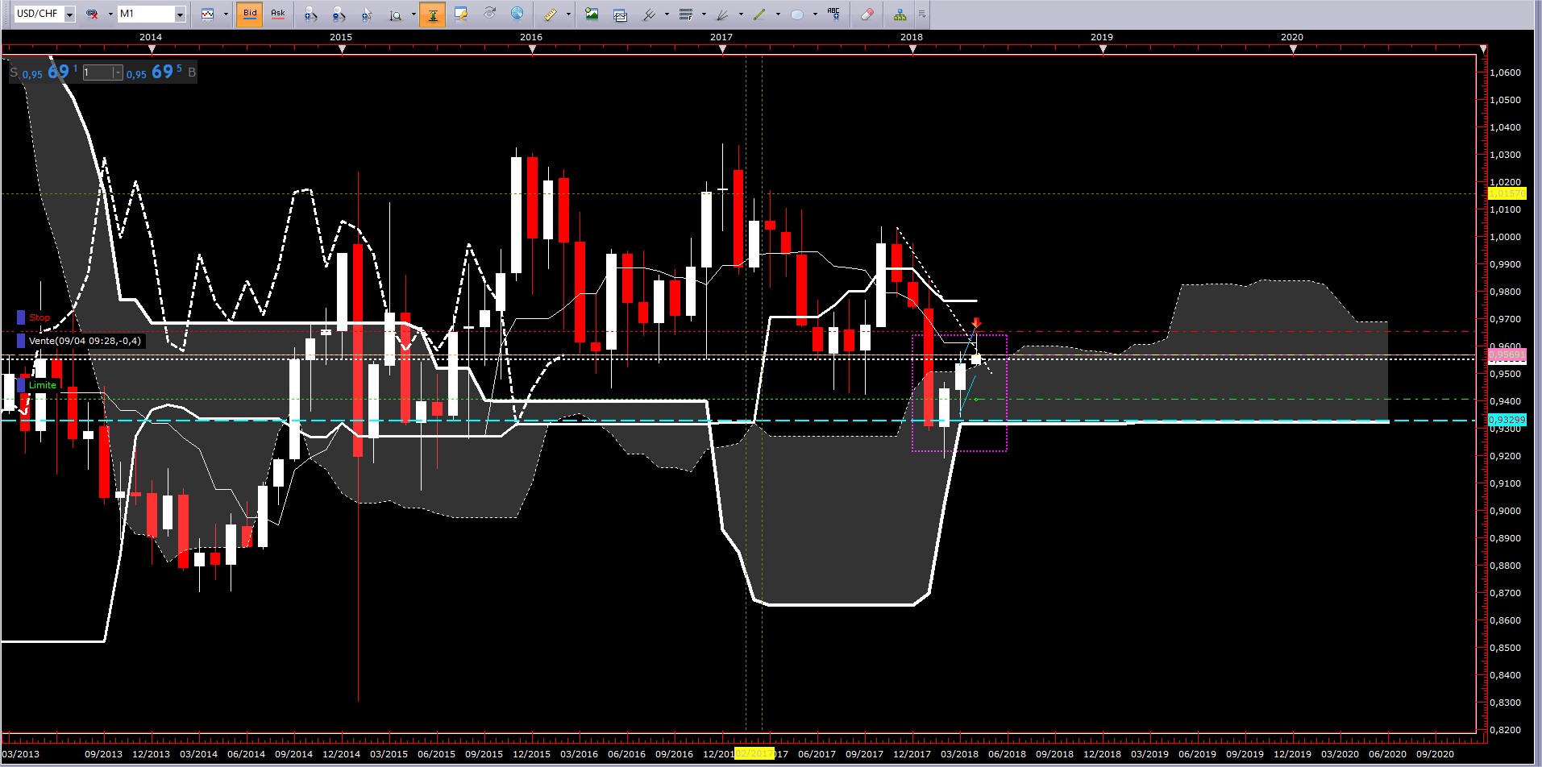This screenshot has height=767, width=1542.
Task: Select the green trend line tool
Action: pos(760,14)
